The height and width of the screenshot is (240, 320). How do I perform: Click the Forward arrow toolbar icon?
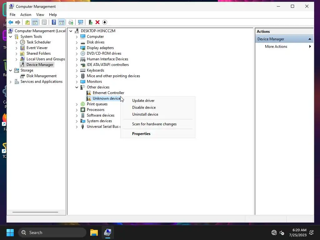click(x=18, y=22)
